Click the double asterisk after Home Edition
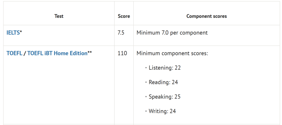Image resolution: width=282 pixels, height=125 pixels. [x=90, y=52]
